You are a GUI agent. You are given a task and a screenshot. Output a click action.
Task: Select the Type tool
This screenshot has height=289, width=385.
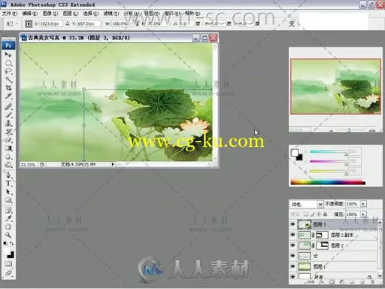coord(8,184)
